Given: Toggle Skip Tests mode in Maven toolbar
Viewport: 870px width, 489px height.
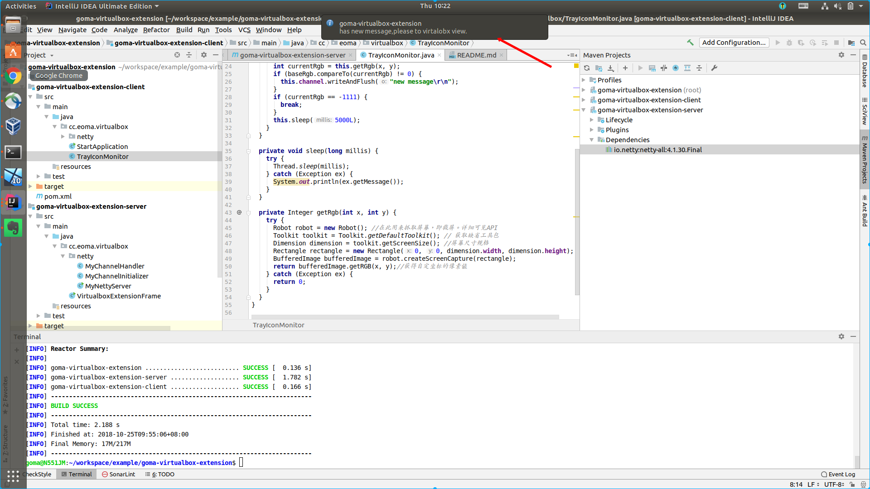Looking at the screenshot, I should pyautogui.click(x=676, y=68).
